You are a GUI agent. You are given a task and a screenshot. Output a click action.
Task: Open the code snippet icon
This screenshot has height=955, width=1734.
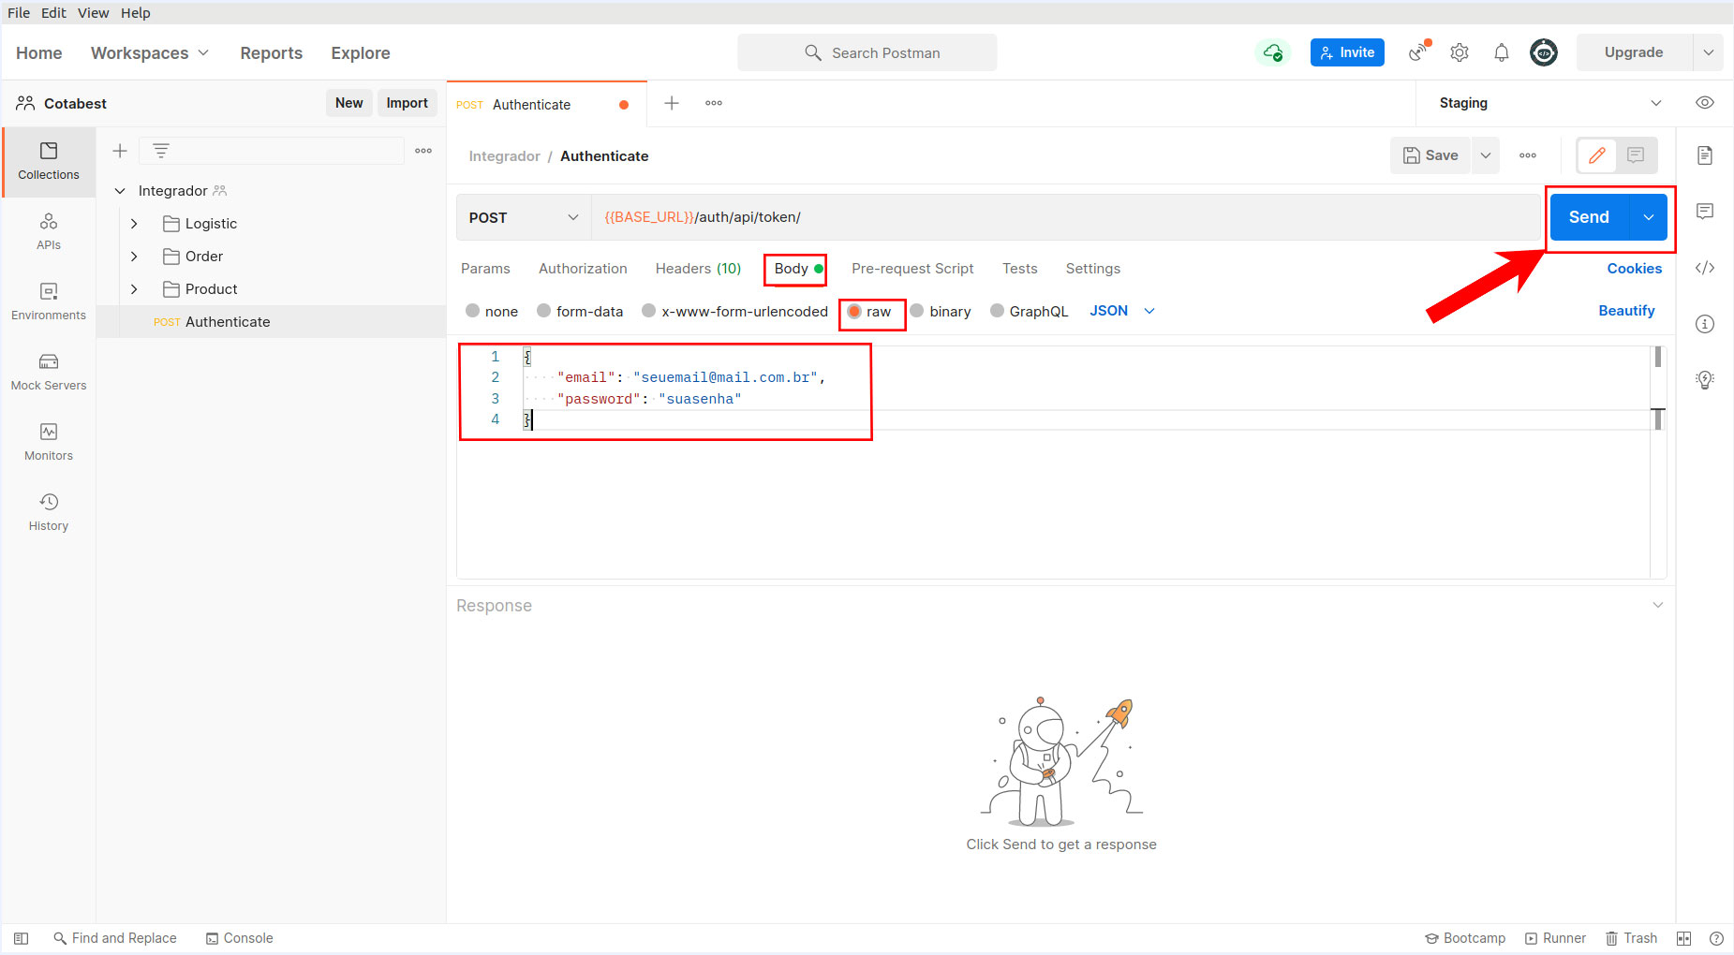point(1705,268)
